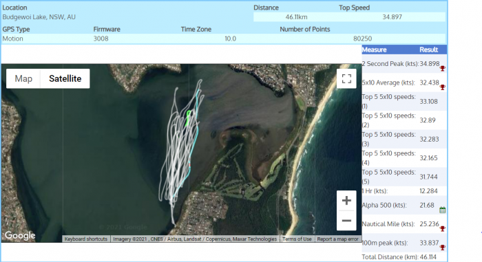
Task: Click trophy icon beside 5x10 Average
Action: click(442, 87)
